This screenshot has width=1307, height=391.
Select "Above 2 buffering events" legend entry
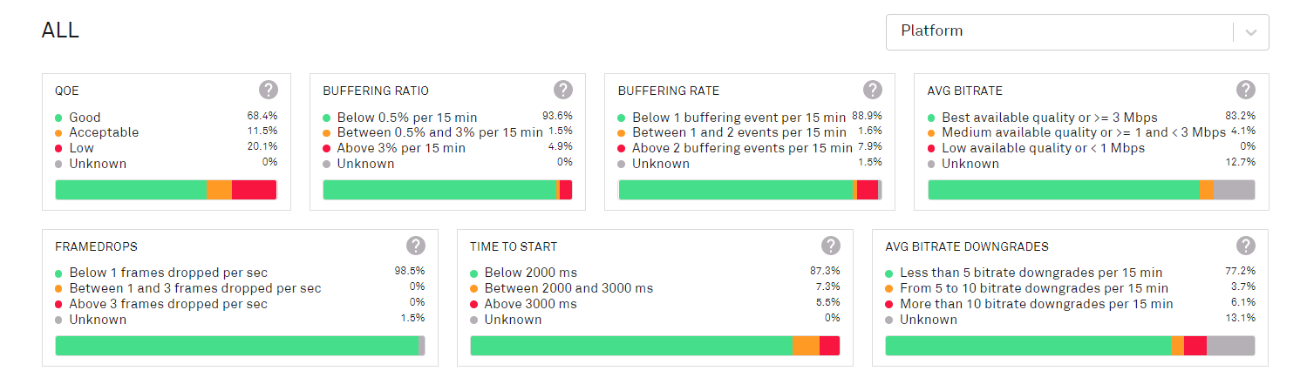[742, 148]
